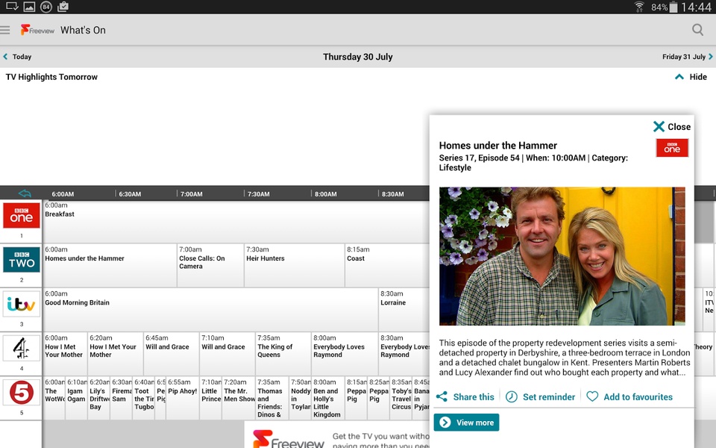The image size is (716, 448).
Task: Close the programme details popup
Action: click(672, 127)
